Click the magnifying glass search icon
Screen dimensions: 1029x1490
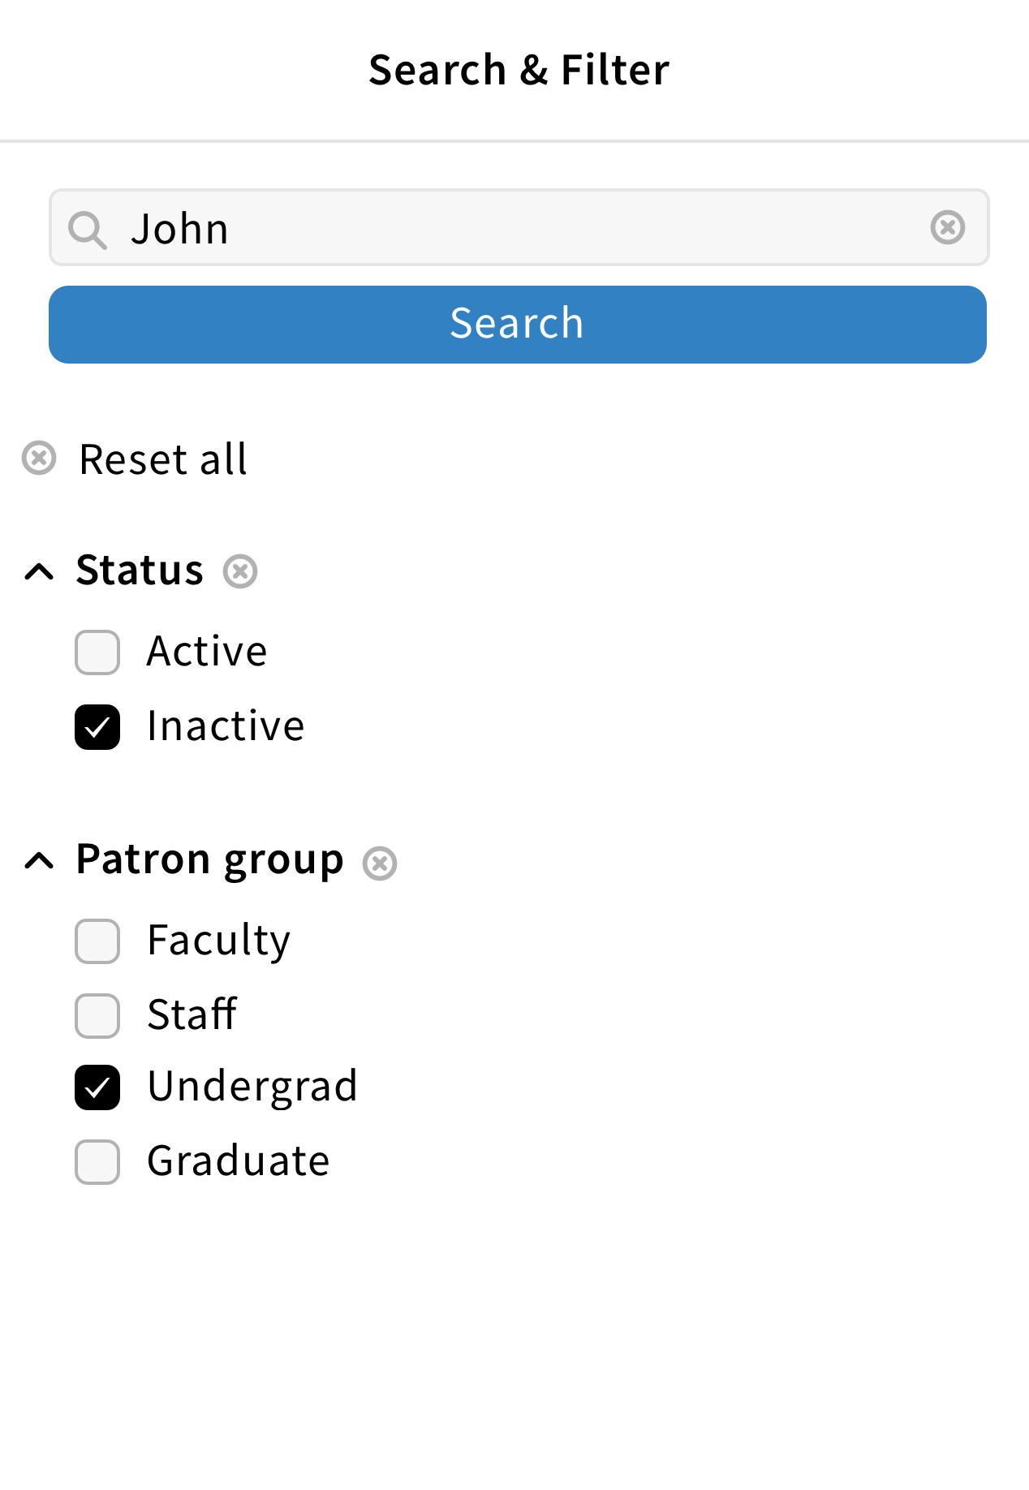click(87, 229)
